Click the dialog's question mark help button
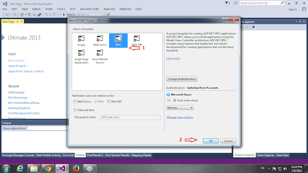 (x=226, y=20)
